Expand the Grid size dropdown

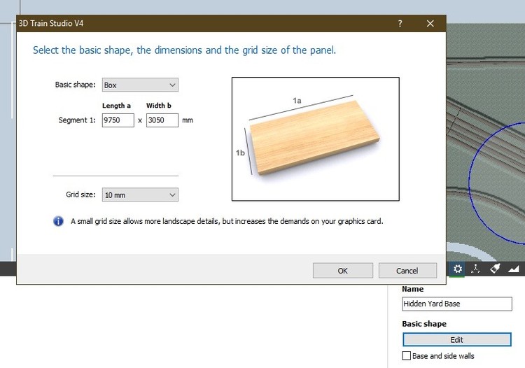(x=140, y=195)
